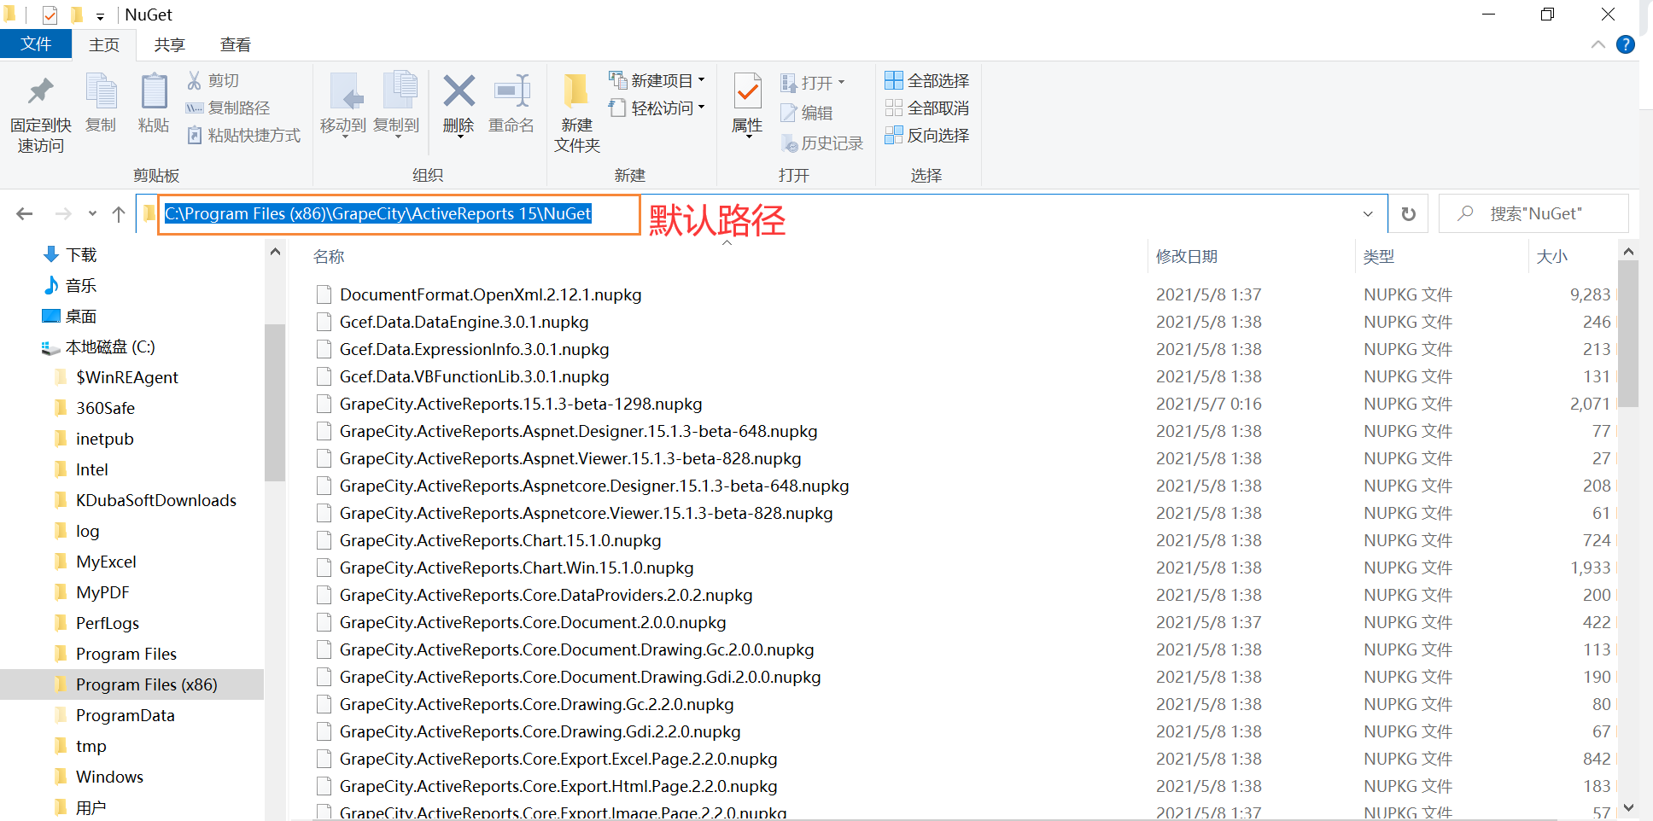The image size is (1653, 821).
Task: Open the ProgramData folder
Action: [x=125, y=715]
